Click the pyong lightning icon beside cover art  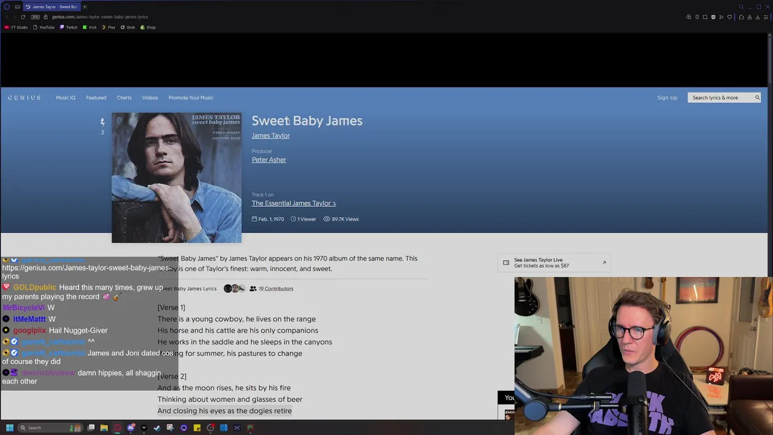pos(102,122)
